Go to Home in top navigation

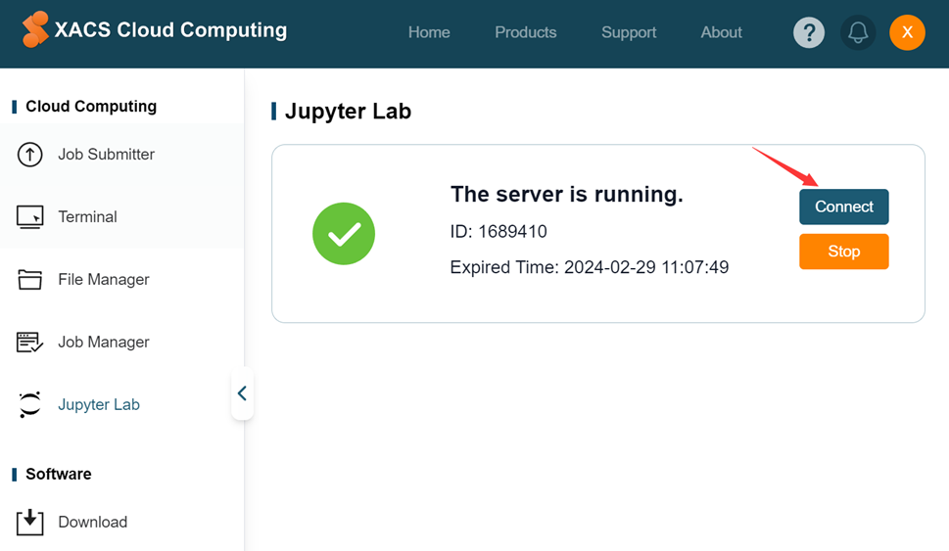click(x=429, y=32)
